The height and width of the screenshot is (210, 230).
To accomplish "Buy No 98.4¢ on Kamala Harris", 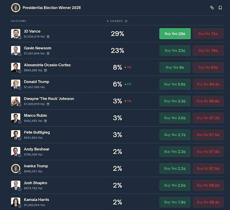I will click(208, 202).
